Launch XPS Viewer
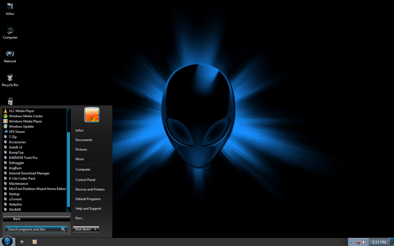This screenshot has height=246, width=394. [17, 131]
